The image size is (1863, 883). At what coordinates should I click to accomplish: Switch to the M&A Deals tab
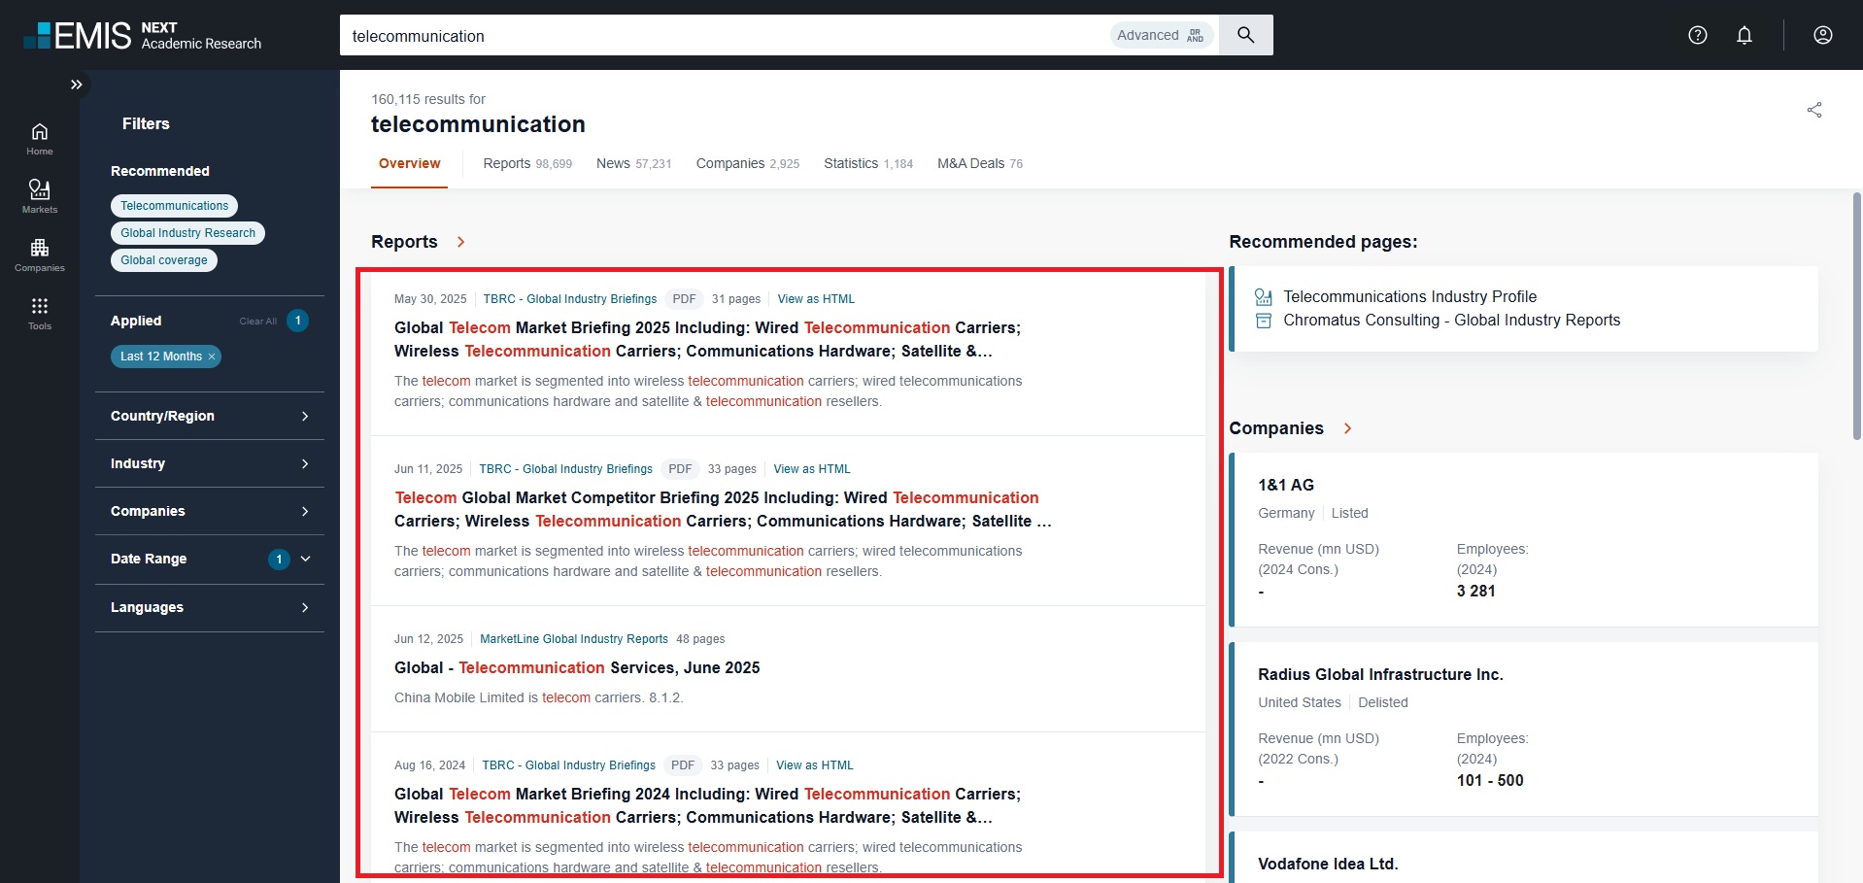pyautogui.click(x=979, y=163)
